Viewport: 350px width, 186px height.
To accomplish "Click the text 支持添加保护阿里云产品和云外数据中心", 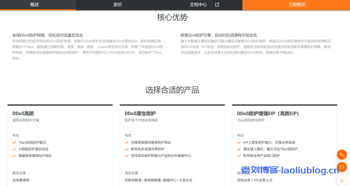I will 161,156.
